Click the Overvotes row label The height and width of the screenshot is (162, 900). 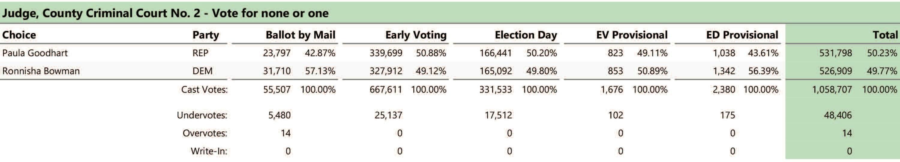pyautogui.click(x=205, y=133)
